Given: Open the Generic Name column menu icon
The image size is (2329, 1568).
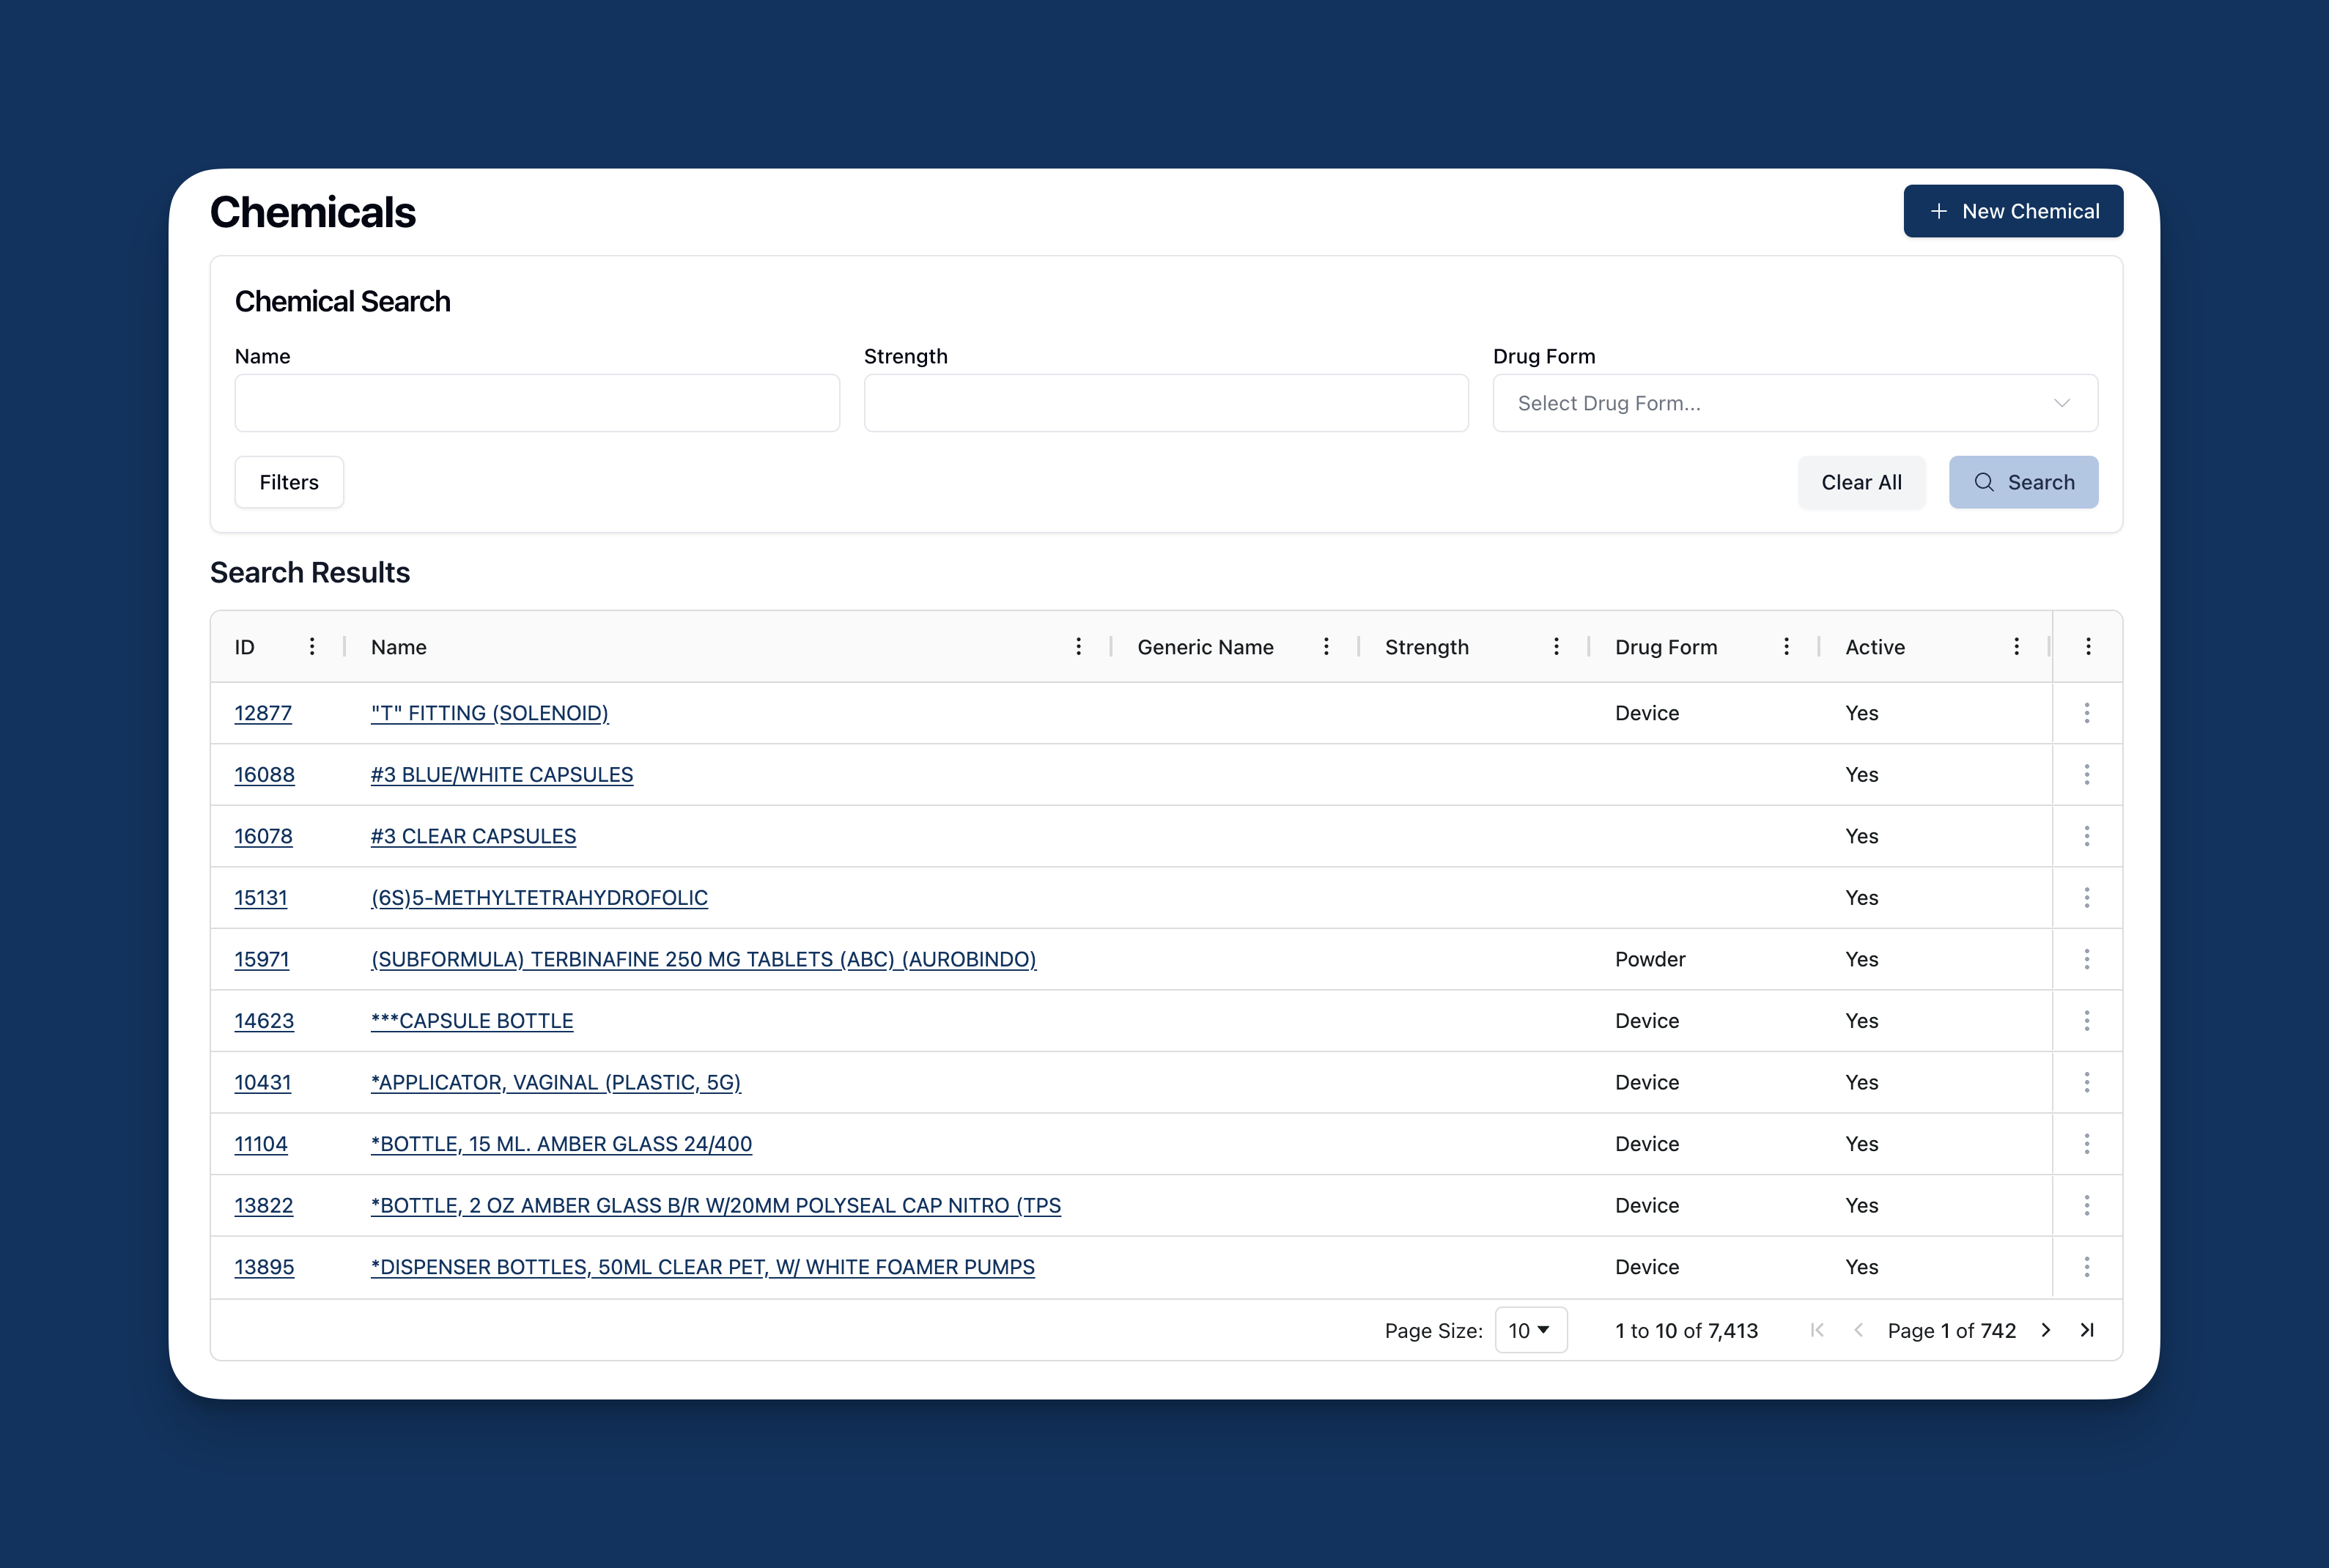Looking at the screenshot, I should click(1326, 647).
